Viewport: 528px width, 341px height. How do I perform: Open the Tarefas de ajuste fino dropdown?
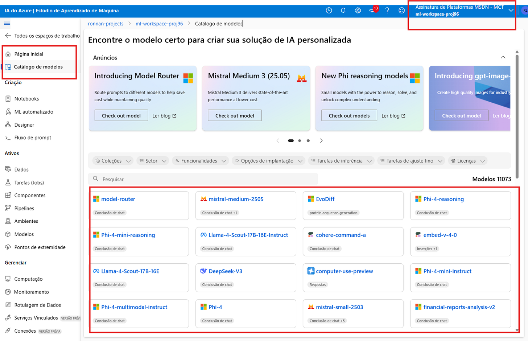[x=411, y=161]
